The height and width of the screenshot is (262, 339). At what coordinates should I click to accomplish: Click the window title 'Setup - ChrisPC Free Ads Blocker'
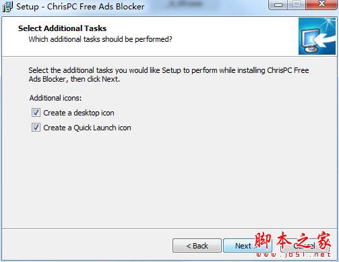point(80,7)
